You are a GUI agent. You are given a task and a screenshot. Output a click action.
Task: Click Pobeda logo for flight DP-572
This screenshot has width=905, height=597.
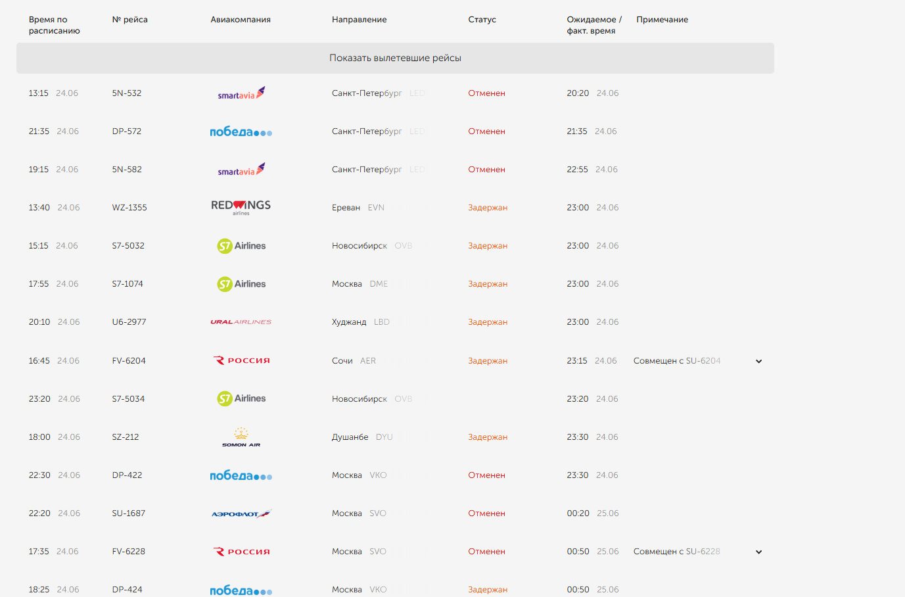click(x=241, y=131)
